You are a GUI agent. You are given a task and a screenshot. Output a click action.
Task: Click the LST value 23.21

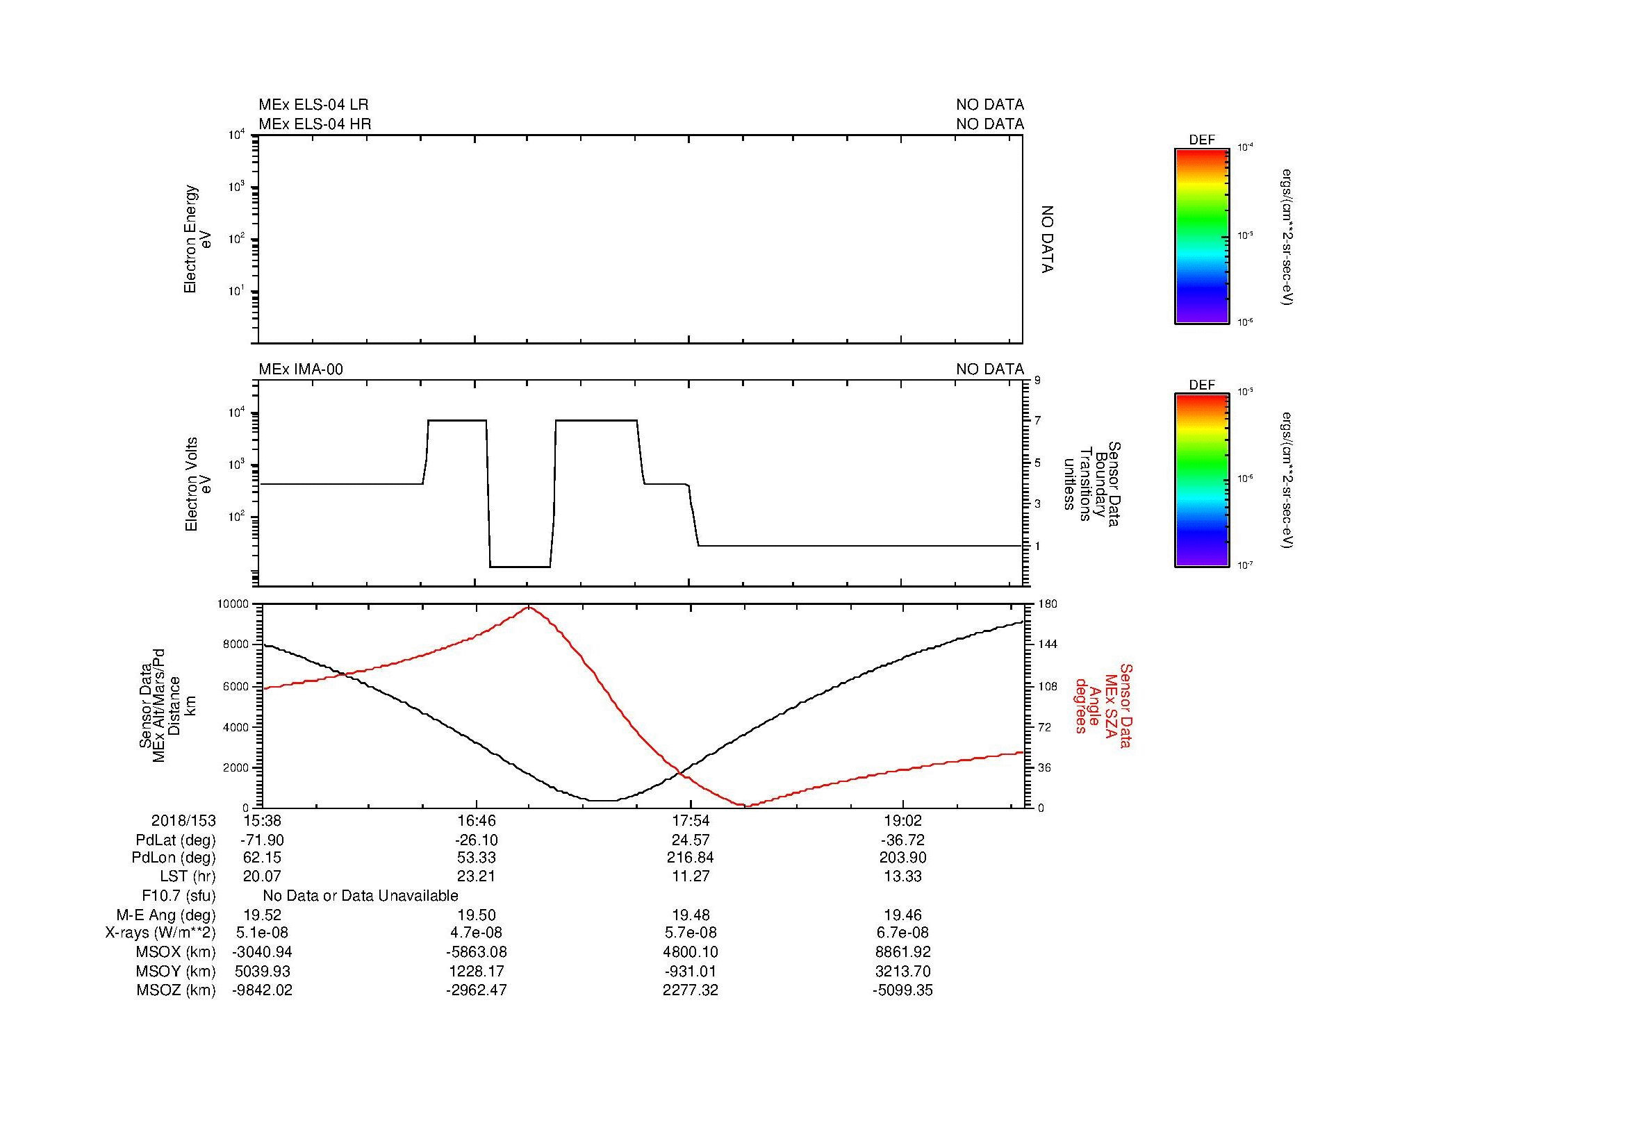(477, 876)
